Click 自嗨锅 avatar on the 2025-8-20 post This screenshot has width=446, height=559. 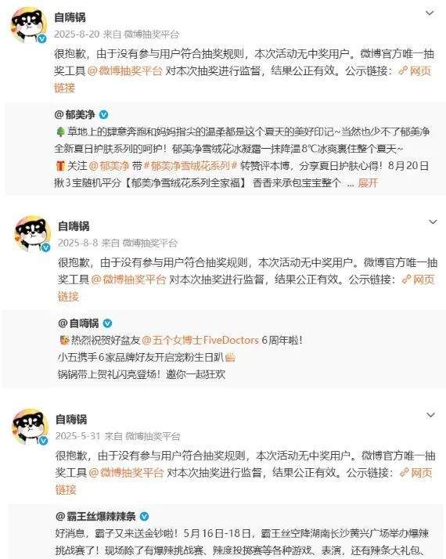(29, 25)
